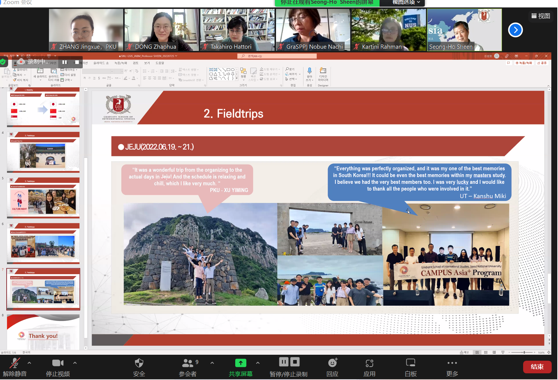This screenshot has width=558, height=380.
Task: Select slide 6 thumbnail
Action: click(43, 243)
